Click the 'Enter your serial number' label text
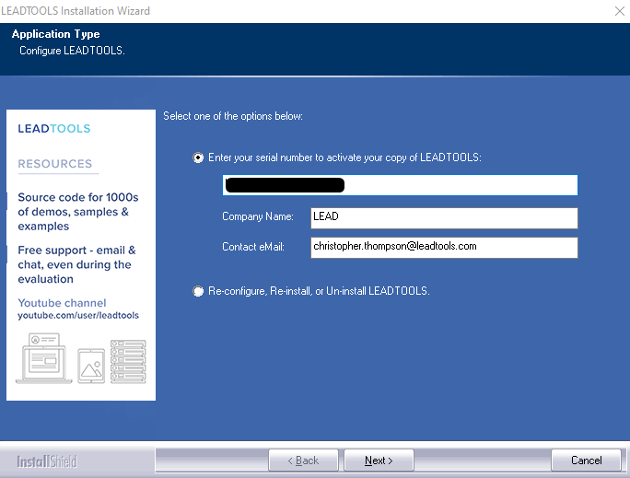This screenshot has height=478, width=630. pyautogui.click(x=344, y=157)
